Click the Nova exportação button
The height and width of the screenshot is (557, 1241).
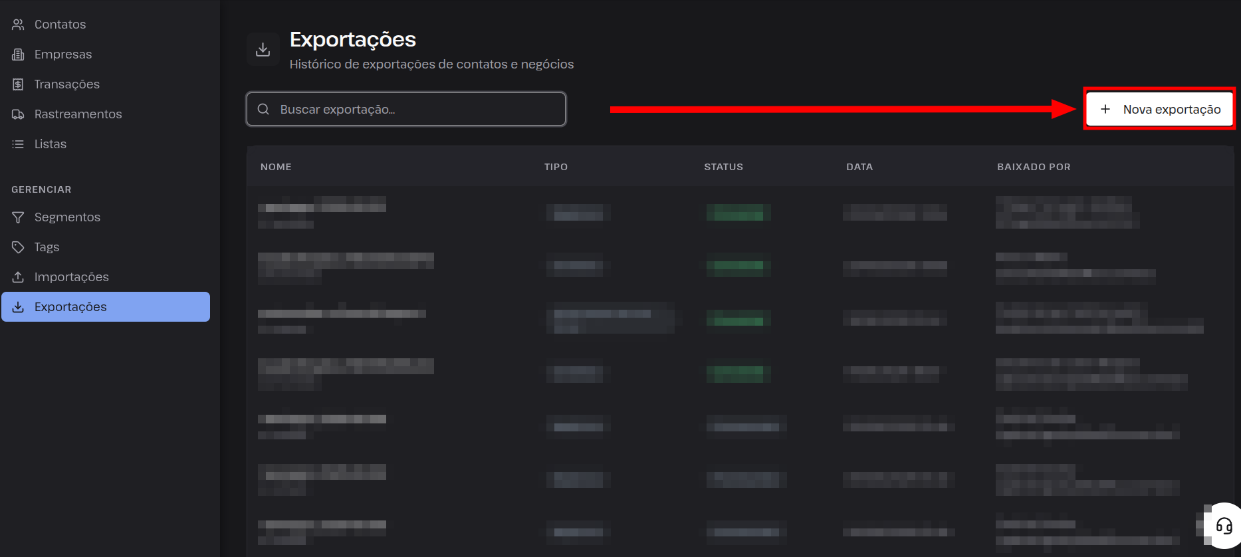pos(1159,109)
